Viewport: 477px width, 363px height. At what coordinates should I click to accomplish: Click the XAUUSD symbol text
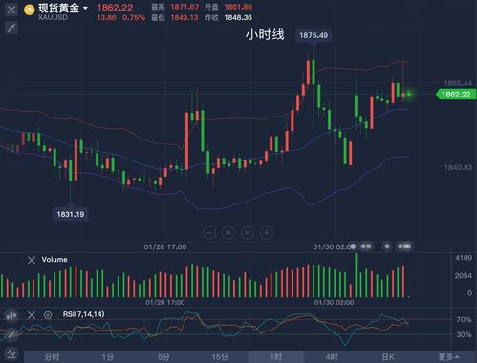(53, 17)
